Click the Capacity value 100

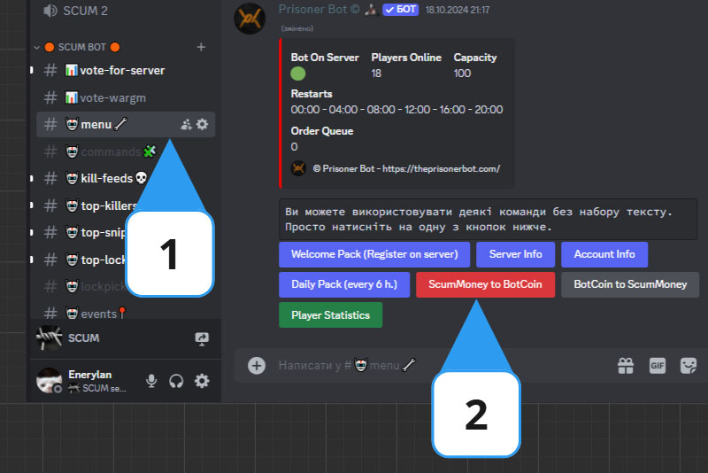[x=462, y=74]
